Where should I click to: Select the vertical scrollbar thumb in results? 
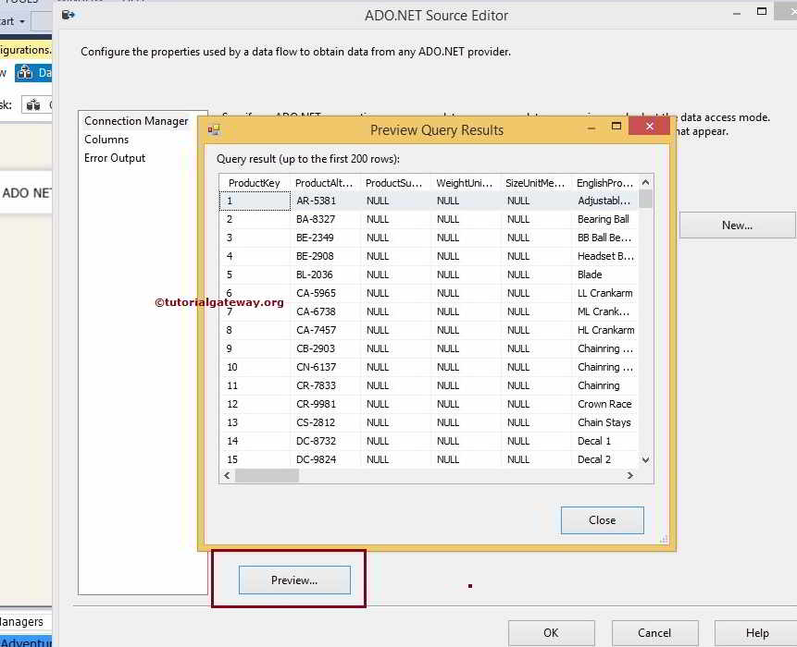click(645, 199)
